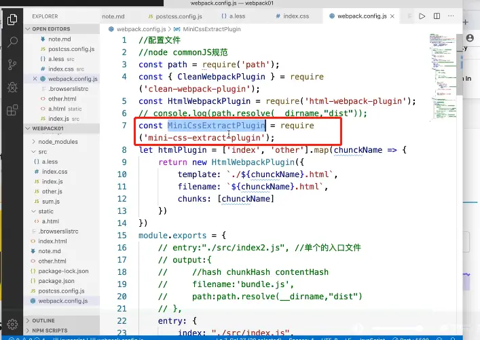
Task: Open index.js under src folder
Action: (x=52, y=181)
